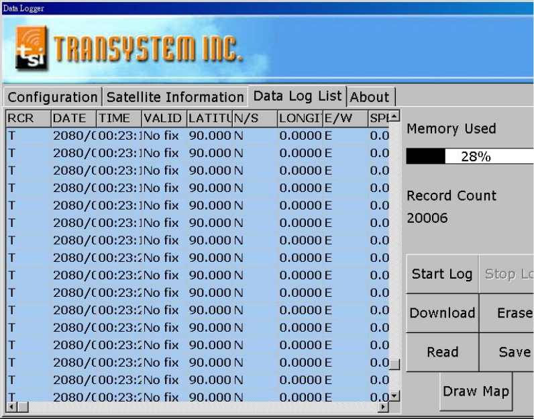
Task: Click the LONGITUDE column header
Action: click(x=301, y=118)
